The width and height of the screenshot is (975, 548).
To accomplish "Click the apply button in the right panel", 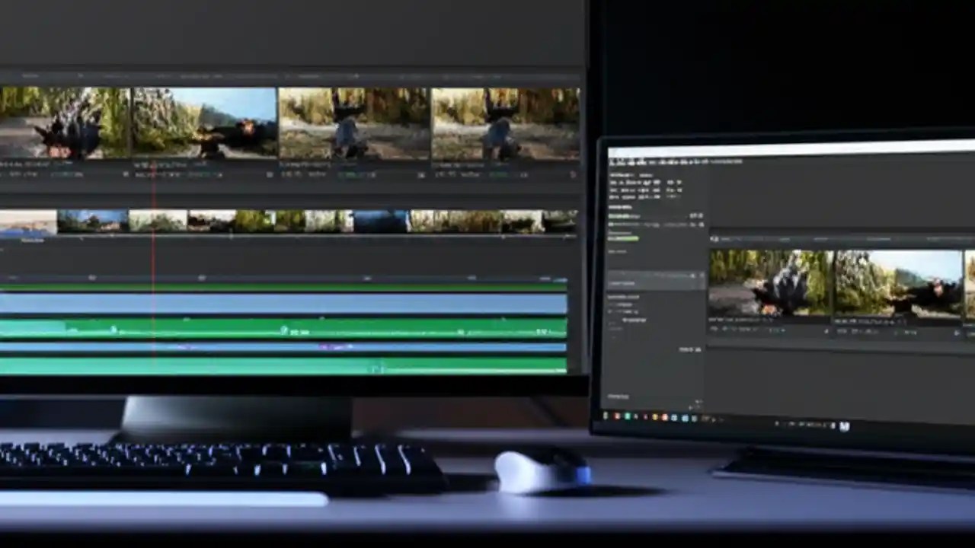I will pos(689,349).
